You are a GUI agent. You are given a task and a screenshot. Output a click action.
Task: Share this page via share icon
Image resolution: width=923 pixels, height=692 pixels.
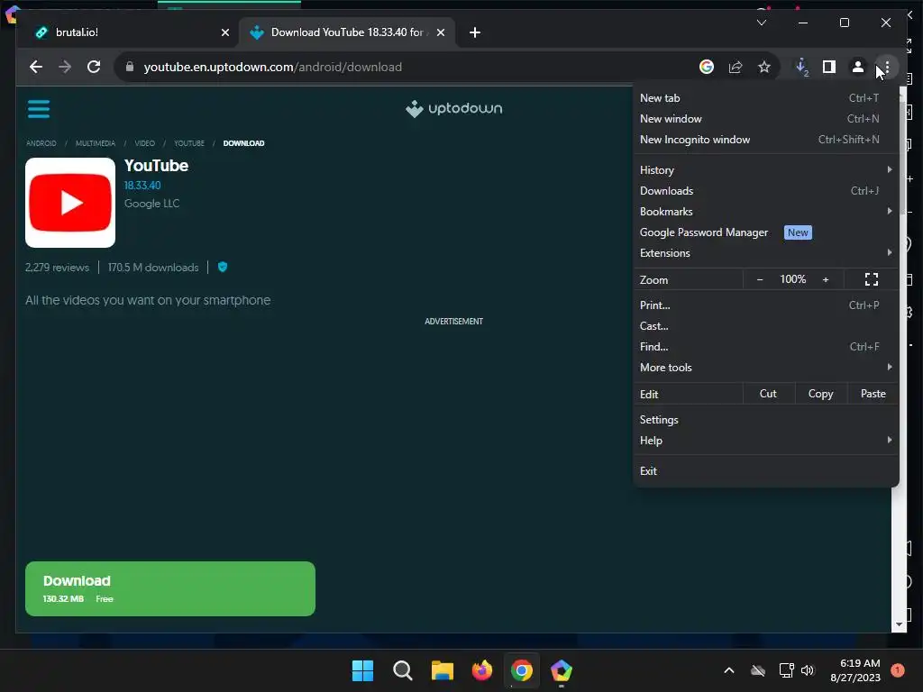736,67
